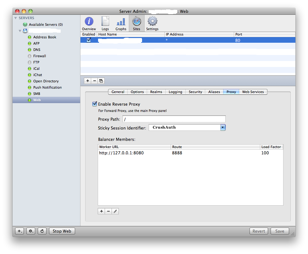Click the Stop Web button

[x=62, y=231]
